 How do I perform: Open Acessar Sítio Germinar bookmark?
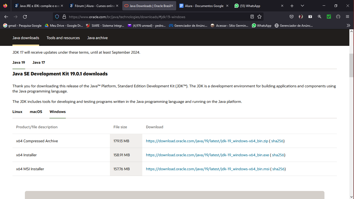(x=230, y=26)
